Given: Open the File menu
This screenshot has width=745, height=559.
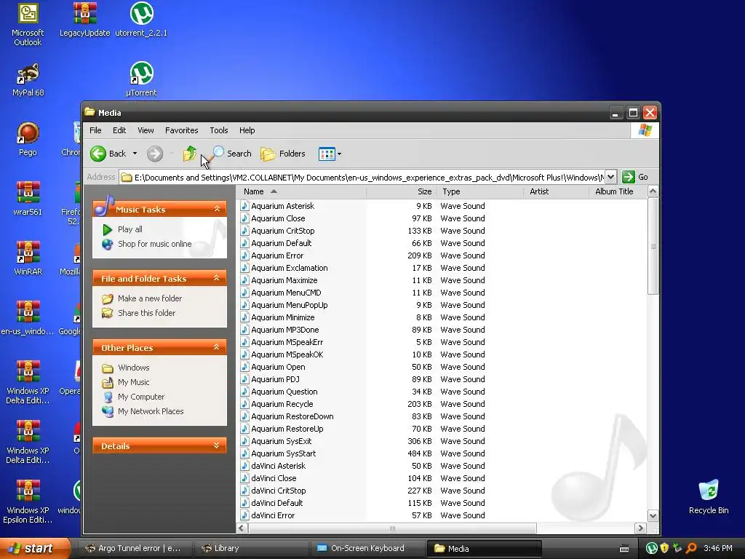Looking at the screenshot, I should coord(95,130).
